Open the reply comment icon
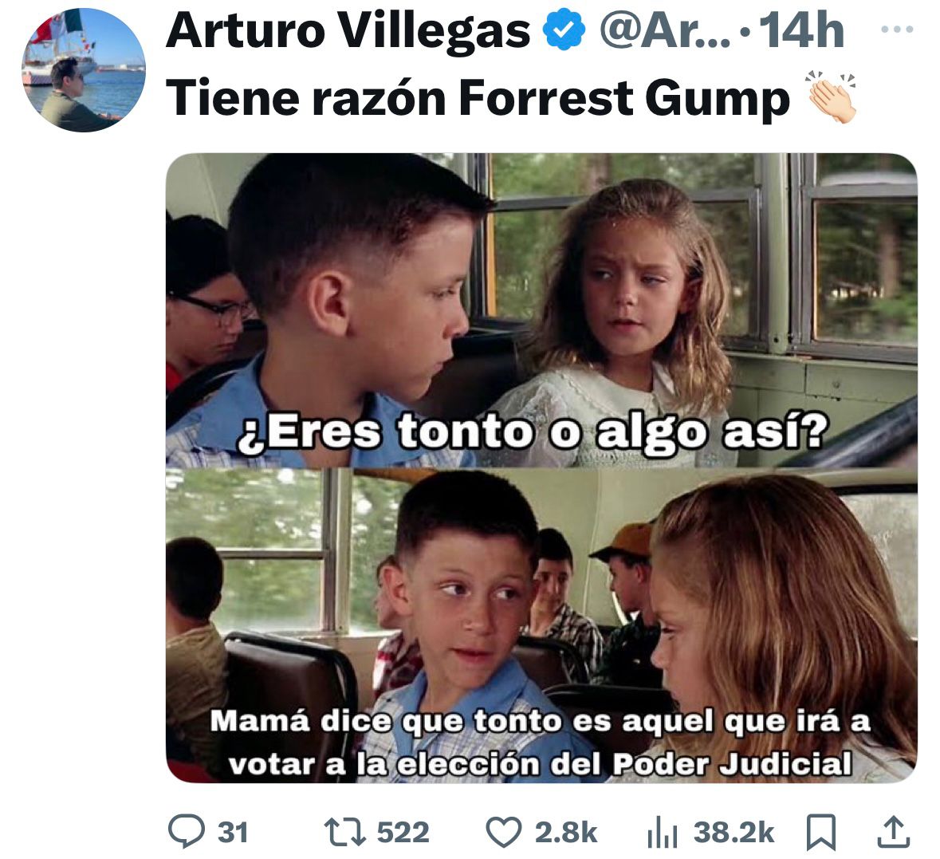Screen dimensions: 940x859 click(x=187, y=831)
